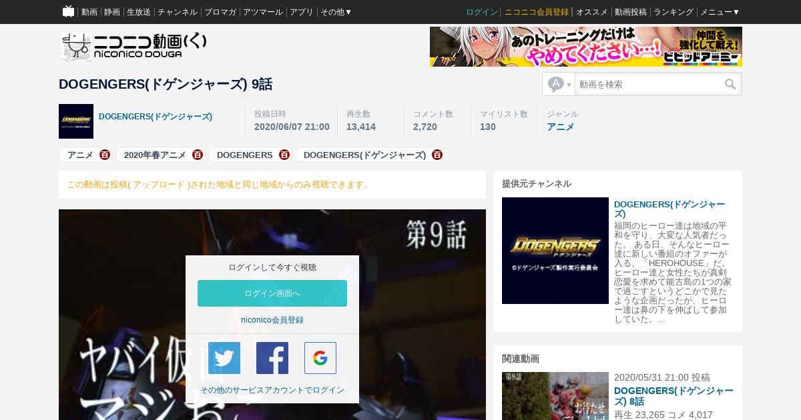Open the search type selector dropdown

point(559,84)
